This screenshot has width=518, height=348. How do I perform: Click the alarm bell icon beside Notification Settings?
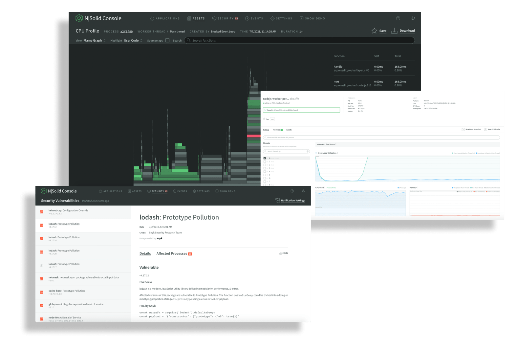[x=277, y=200]
